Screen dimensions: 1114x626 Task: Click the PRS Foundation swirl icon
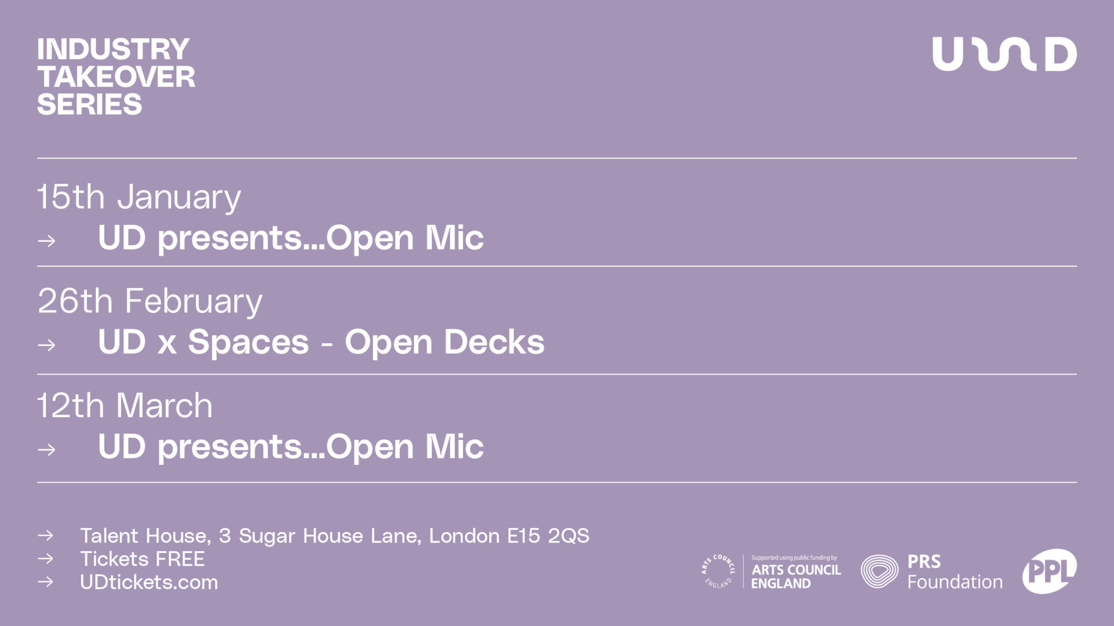(879, 572)
